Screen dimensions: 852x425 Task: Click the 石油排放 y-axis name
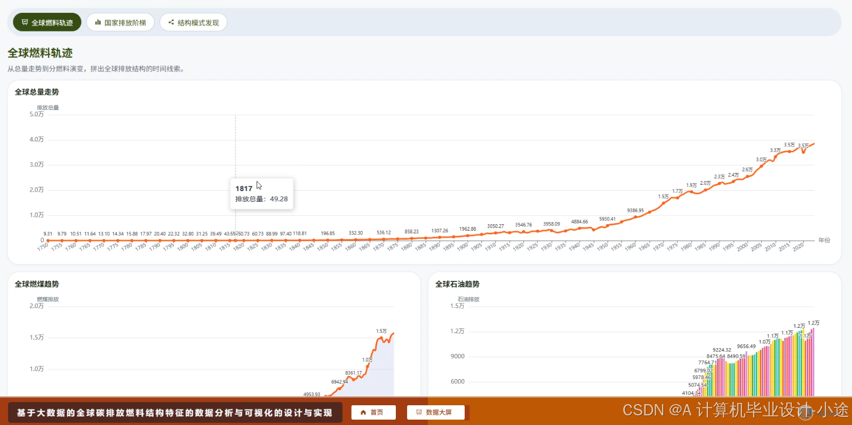coord(468,299)
